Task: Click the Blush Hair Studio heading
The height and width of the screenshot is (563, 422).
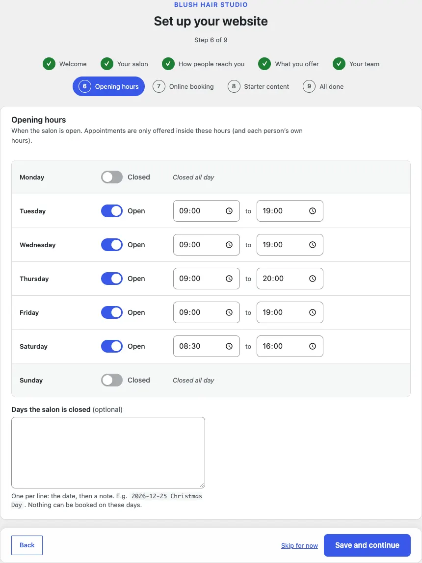Action: [x=211, y=5]
